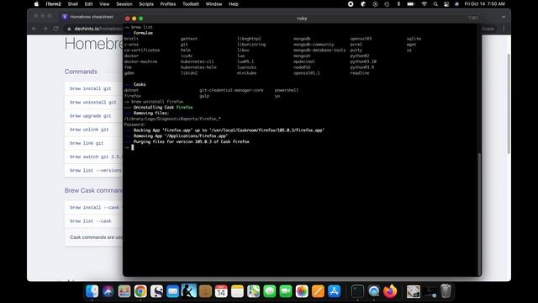Click 'brew uninstall git' command on webpage

click(93, 103)
